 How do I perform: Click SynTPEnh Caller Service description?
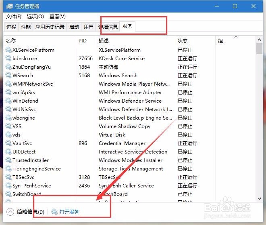[x=126, y=186]
